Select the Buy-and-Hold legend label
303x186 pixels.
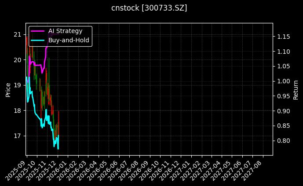tap(69, 40)
